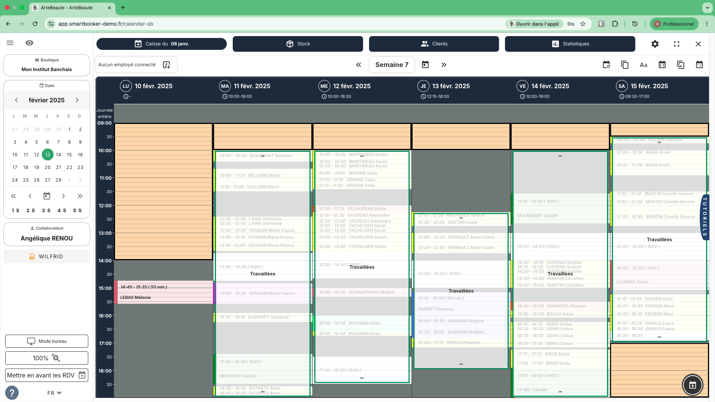Jump to next week with double chevron
Viewport: 715px width, 402px height.
pos(444,65)
